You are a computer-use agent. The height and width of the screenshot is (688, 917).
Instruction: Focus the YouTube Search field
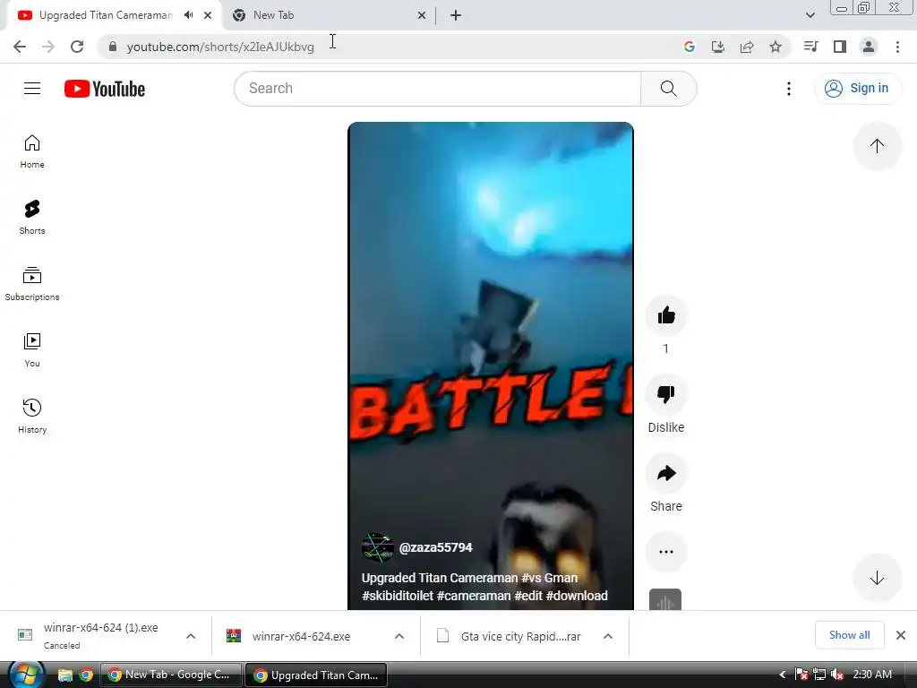tap(437, 89)
